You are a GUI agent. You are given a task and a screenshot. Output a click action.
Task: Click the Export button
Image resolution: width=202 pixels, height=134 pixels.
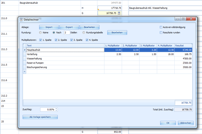point(69,27)
